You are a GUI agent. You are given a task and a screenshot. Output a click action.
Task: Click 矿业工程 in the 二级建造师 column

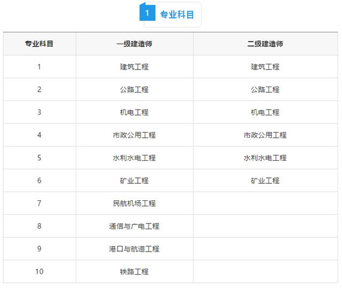click(x=265, y=181)
